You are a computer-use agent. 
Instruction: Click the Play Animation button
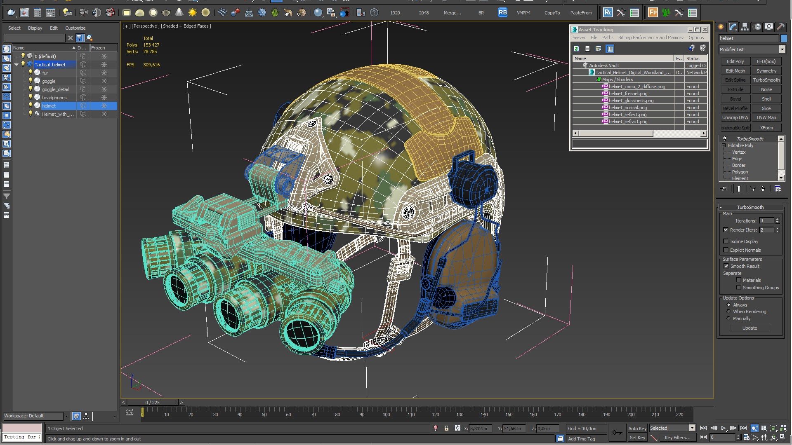coord(723,428)
